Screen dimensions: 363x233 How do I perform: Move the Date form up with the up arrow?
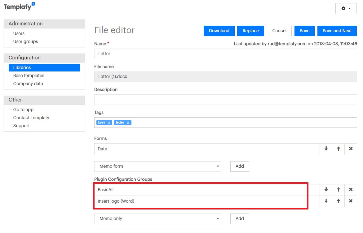pos(338,149)
